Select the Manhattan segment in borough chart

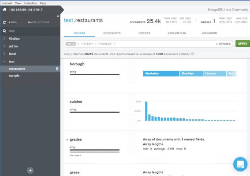click(x=161, y=73)
